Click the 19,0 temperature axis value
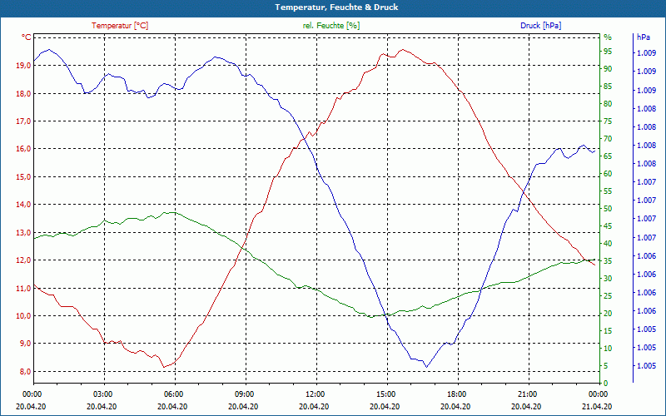 pos(23,66)
